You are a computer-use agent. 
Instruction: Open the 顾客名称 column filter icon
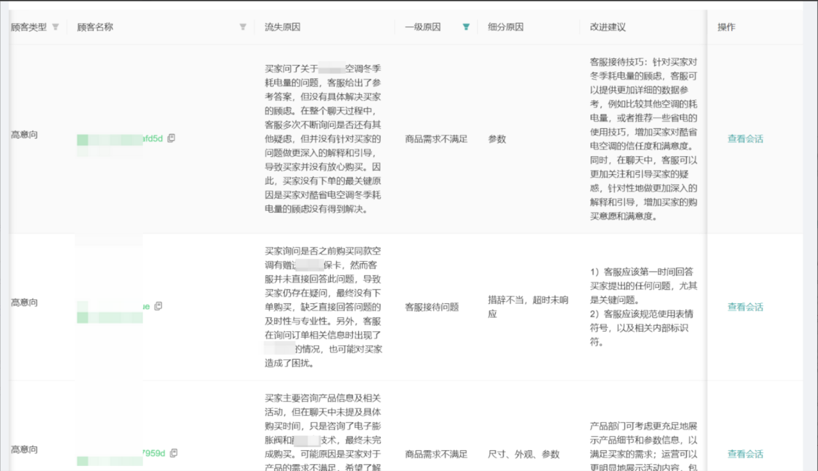(243, 27)
